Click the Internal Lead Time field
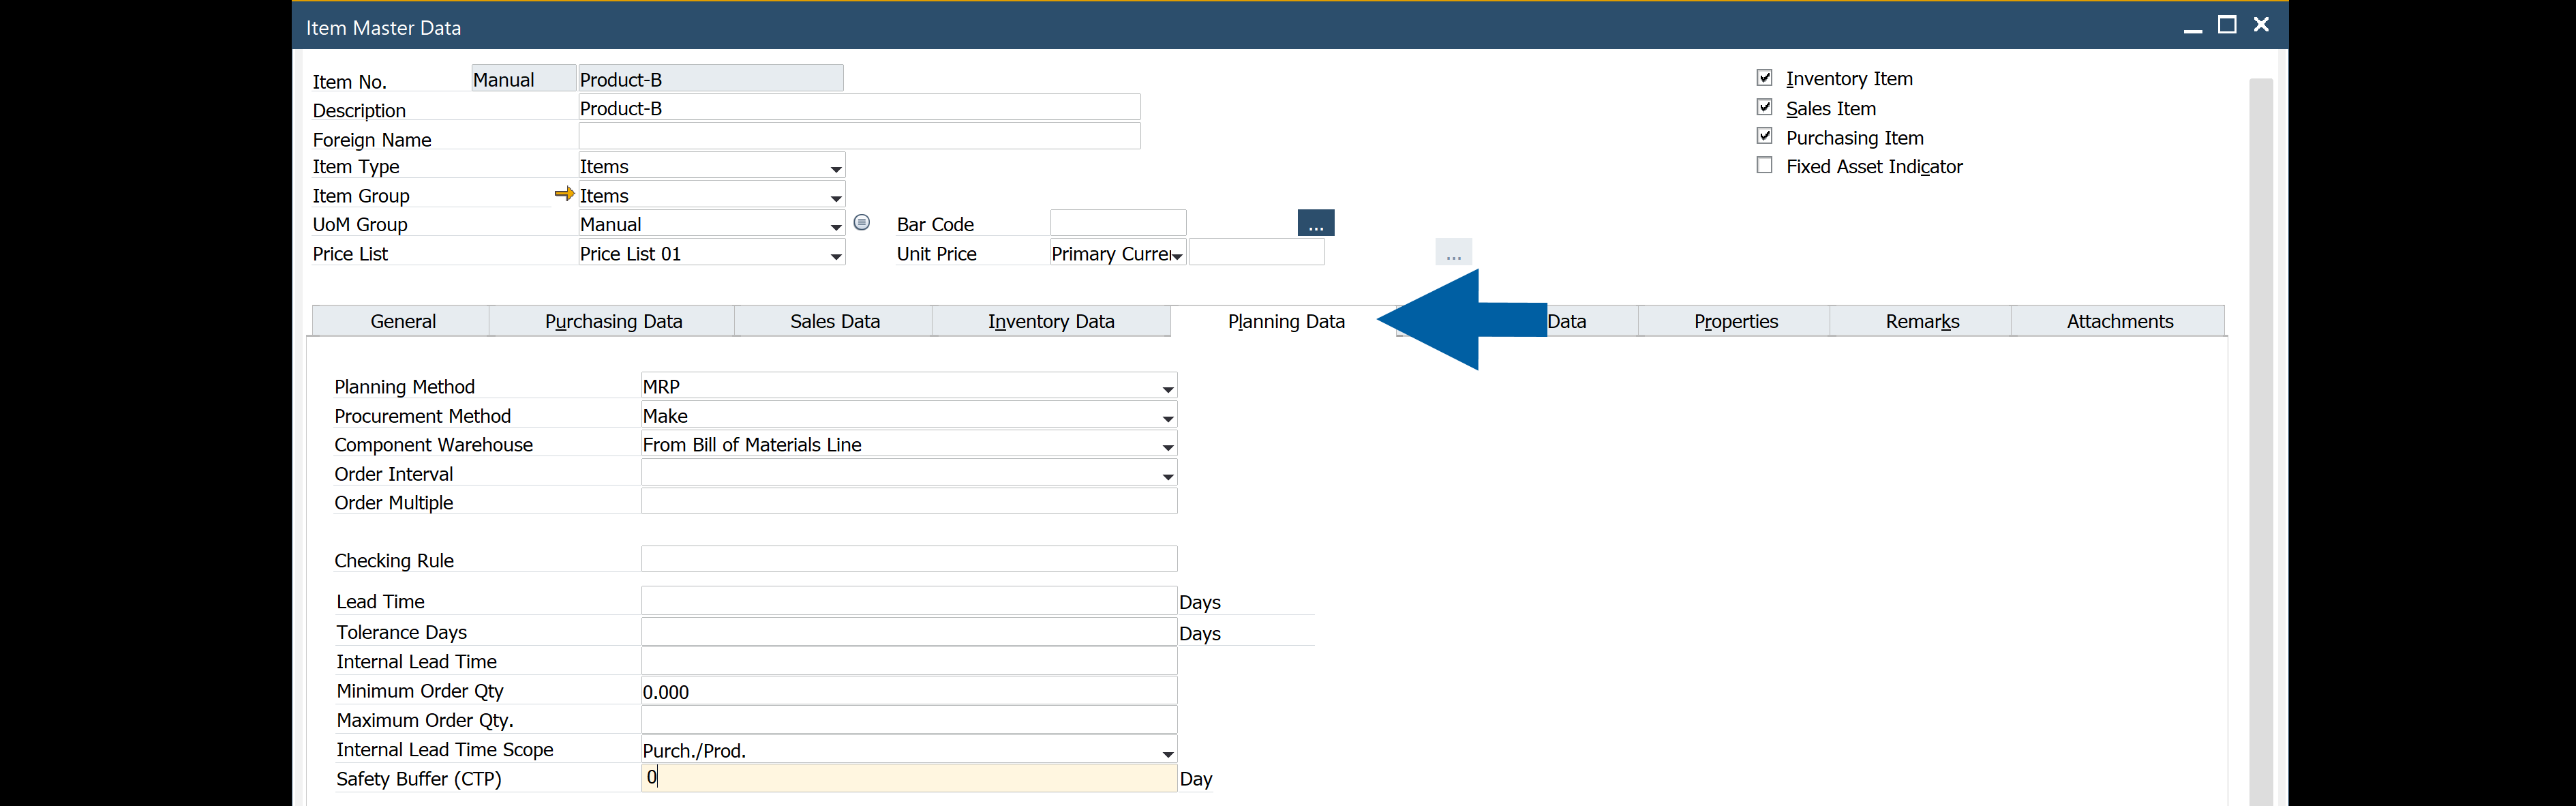Screen dimensions: 2576x806 (909, 660)
